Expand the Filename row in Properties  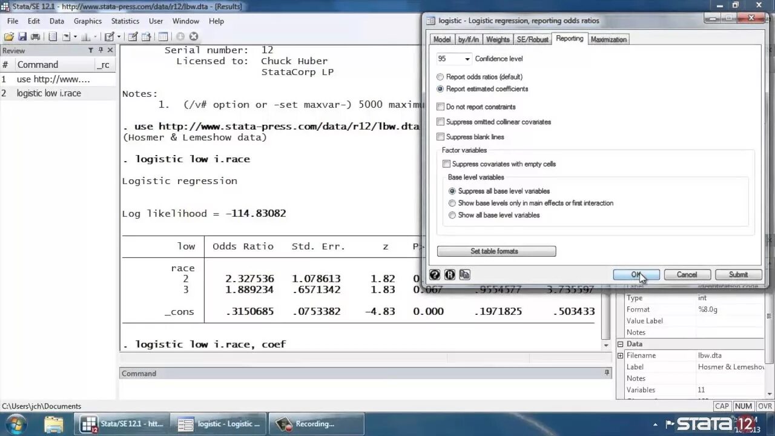coord(620,355)
